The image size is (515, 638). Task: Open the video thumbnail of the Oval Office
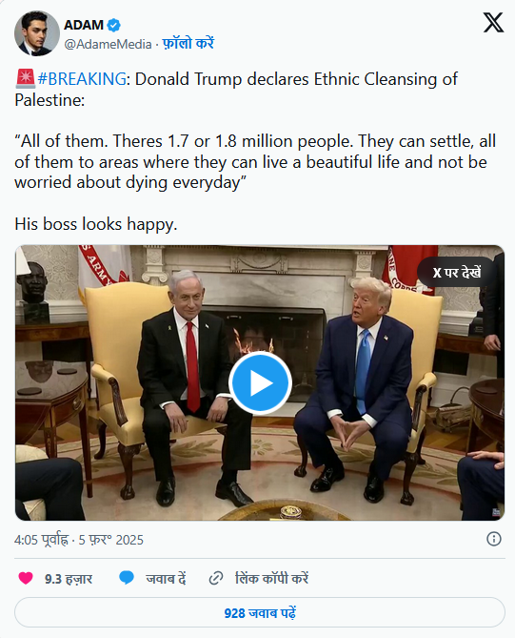(x=260, y=382)
